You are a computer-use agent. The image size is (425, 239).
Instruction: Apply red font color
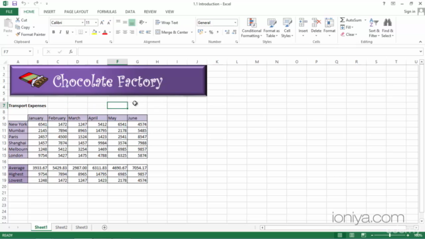(105, 33)
